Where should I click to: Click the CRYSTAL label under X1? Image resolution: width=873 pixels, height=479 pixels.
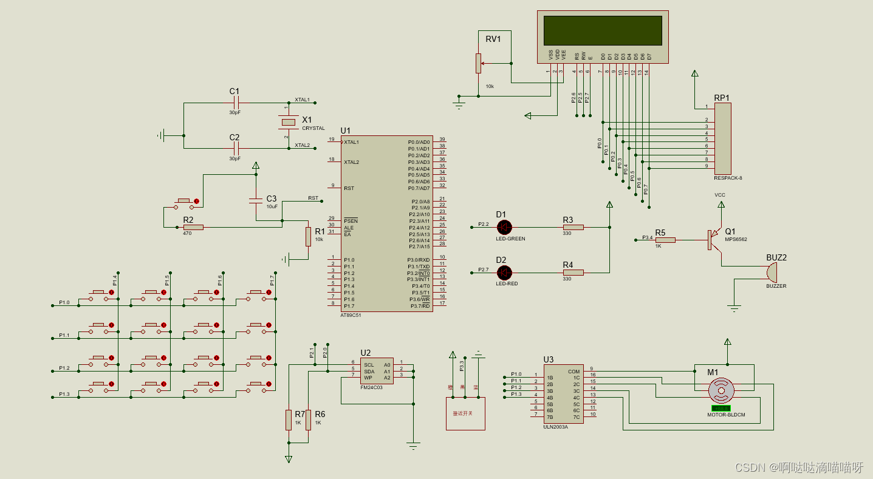tap(313, 128)
